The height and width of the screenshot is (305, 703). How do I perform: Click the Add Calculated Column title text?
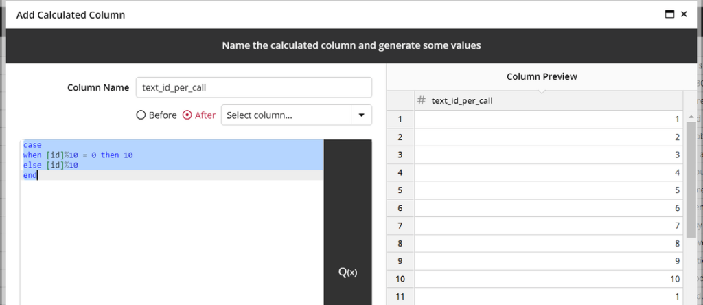click(71, 15)
